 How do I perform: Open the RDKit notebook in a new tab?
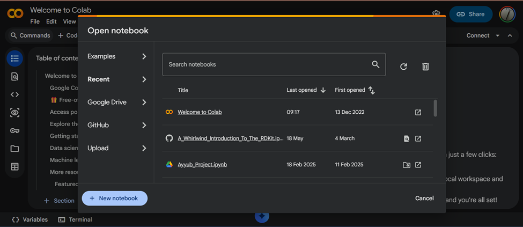click(418, 138)
